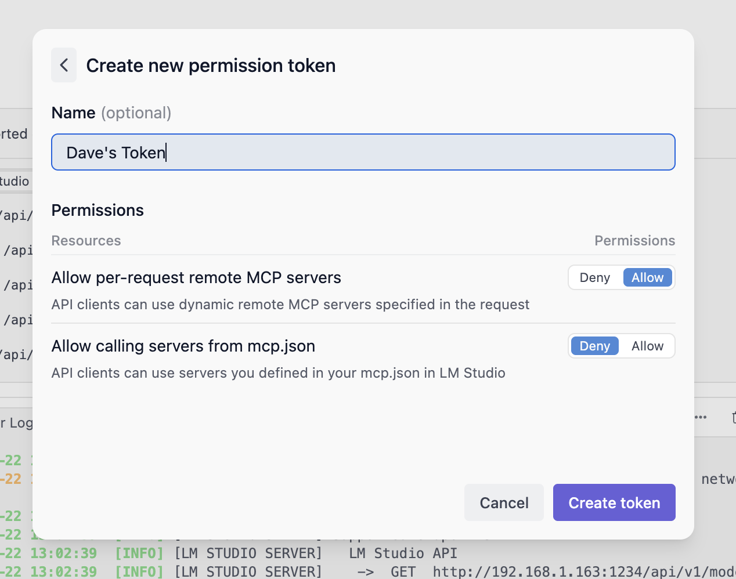Open the three-dots menu beside the log panel

coord(701,417)
